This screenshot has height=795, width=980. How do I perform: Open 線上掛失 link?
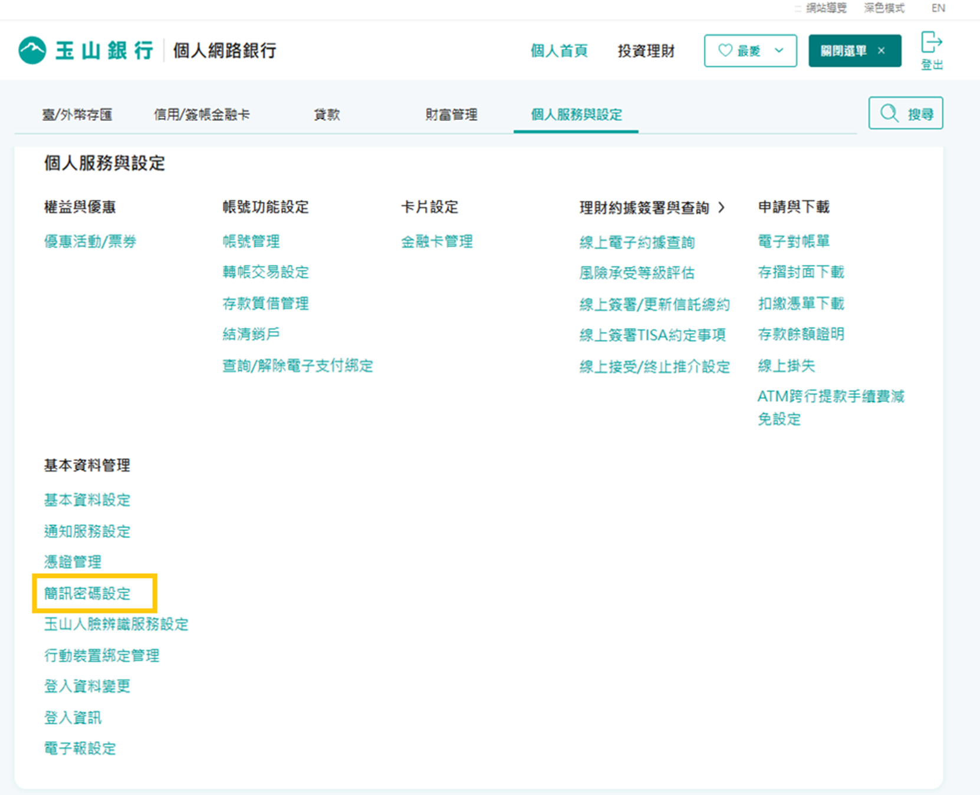point(787,366)
